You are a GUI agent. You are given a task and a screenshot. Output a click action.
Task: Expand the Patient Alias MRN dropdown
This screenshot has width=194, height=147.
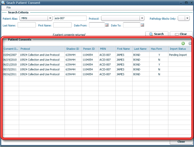tap(50, 18)
